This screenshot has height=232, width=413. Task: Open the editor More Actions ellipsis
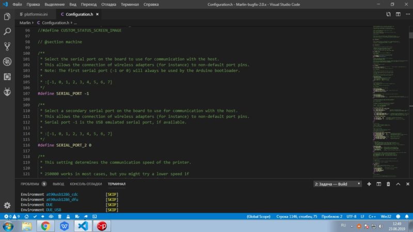point(408,14)
